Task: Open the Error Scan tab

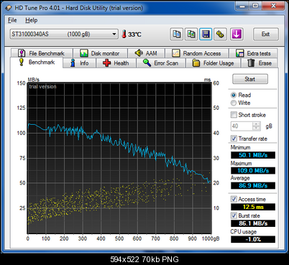Action: coord(161,63)
